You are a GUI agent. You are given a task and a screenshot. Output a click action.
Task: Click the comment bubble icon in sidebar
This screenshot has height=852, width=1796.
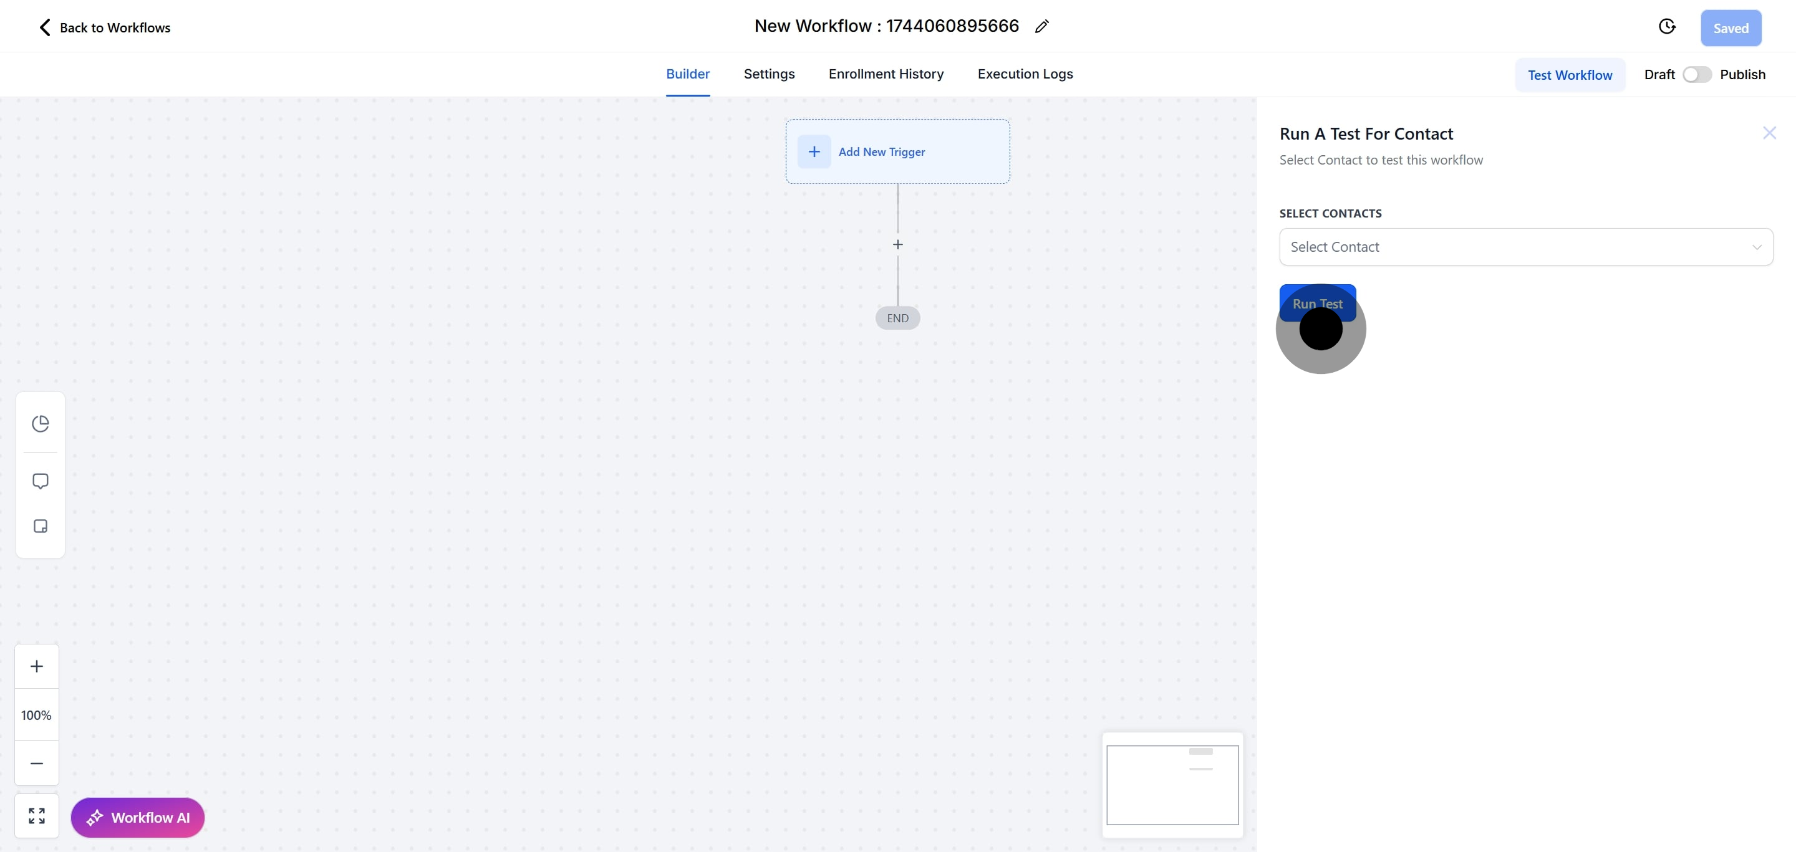(x=41, y=481)
